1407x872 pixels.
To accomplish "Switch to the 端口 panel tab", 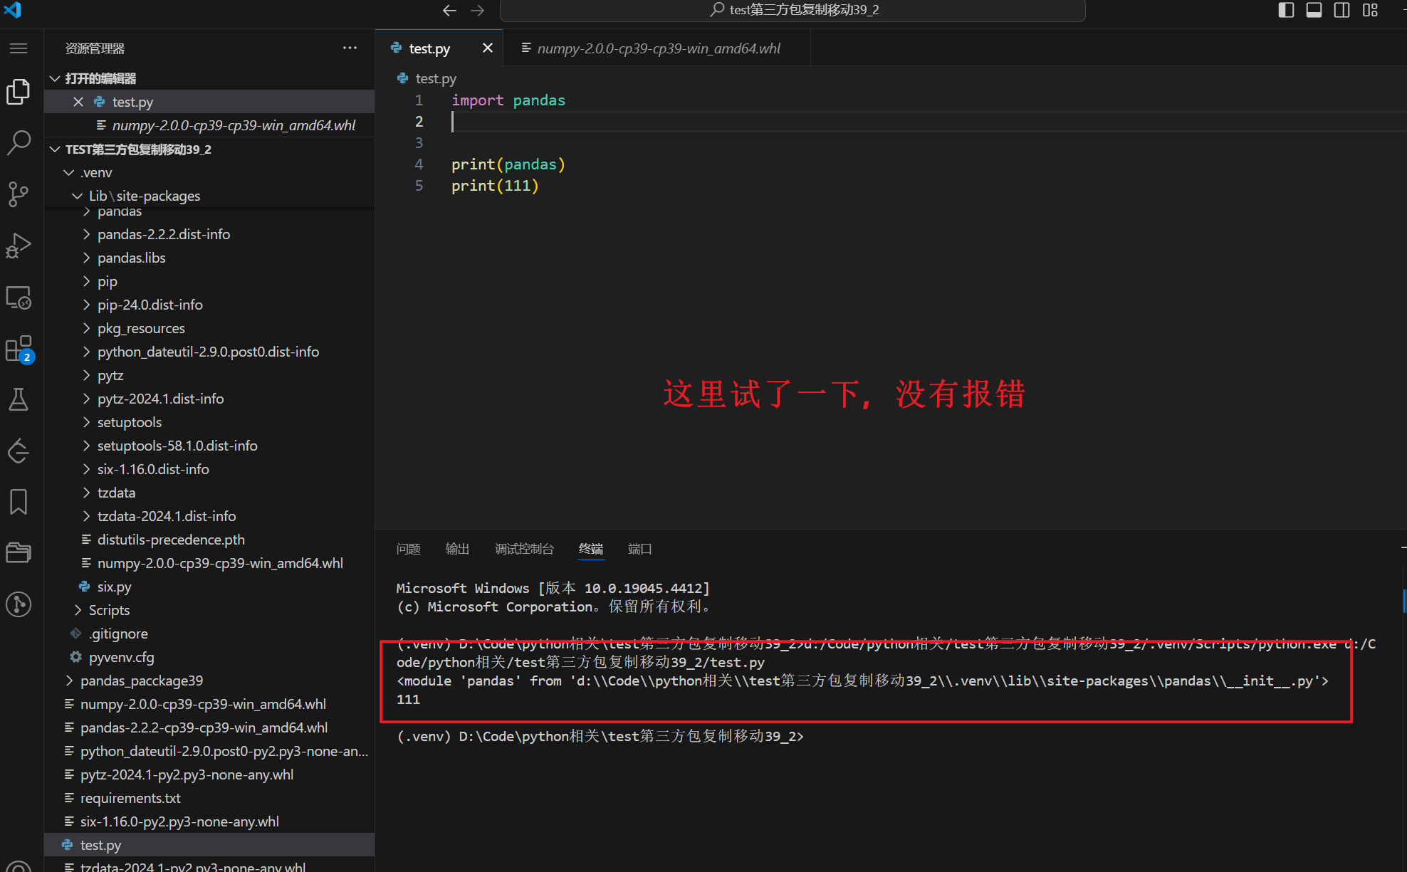I will [639, 549].
